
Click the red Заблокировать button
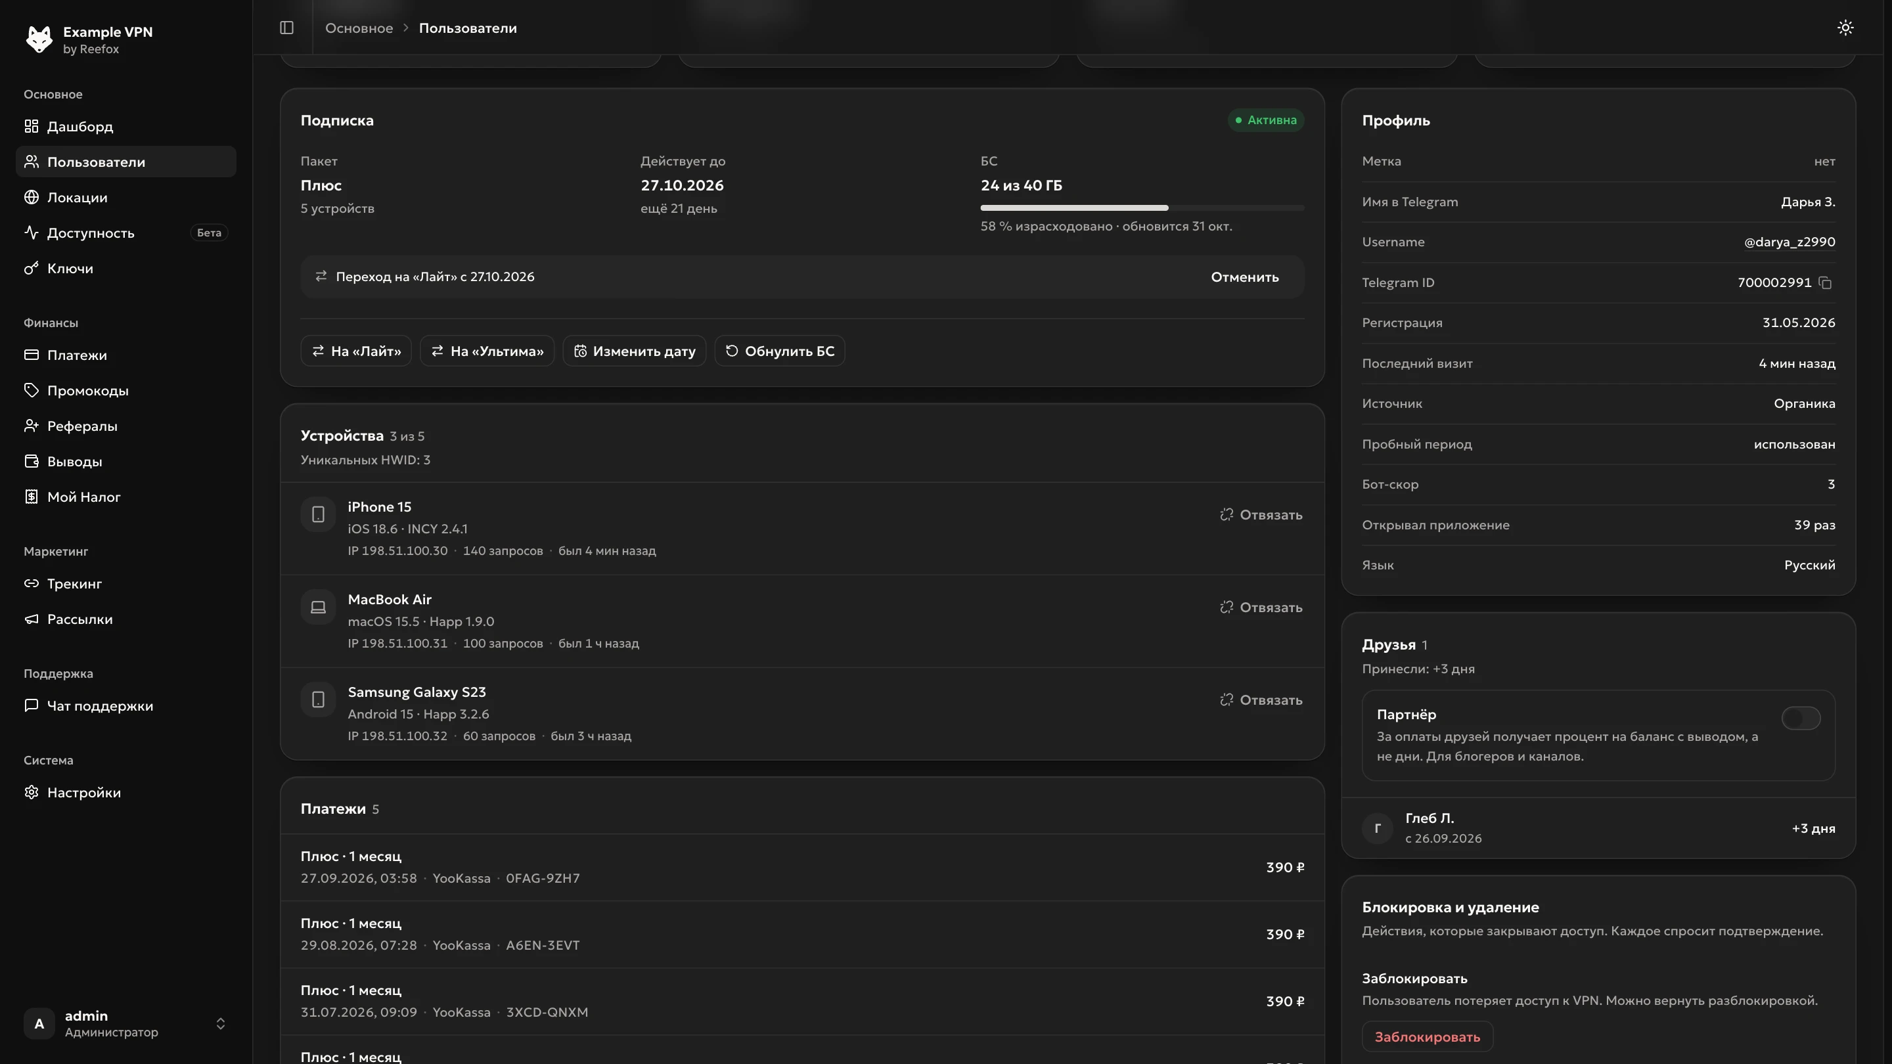pyautogui.click(x=1427, y=1037)
